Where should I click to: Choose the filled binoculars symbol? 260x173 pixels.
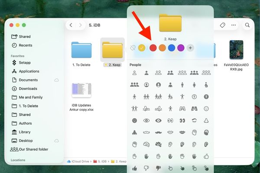point(194,109)
